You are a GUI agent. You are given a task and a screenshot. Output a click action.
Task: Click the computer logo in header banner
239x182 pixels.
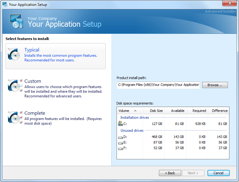16,21
